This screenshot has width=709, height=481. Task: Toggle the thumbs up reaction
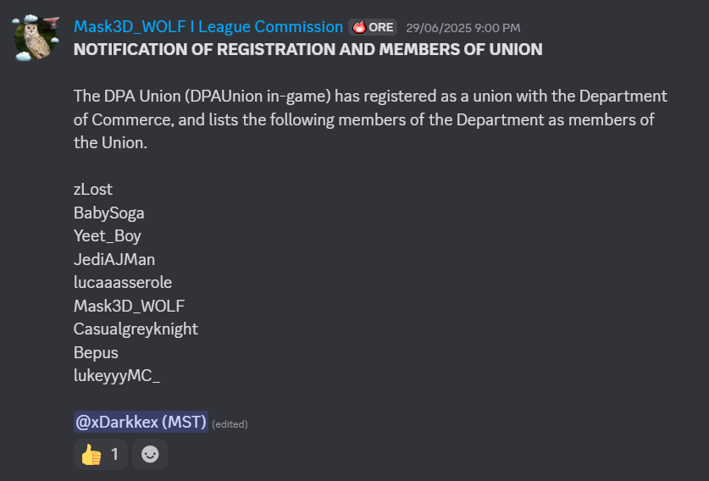[x=101, y=454]
